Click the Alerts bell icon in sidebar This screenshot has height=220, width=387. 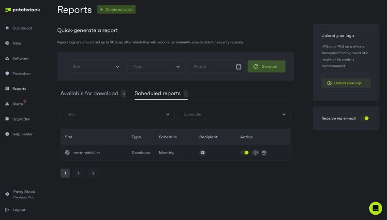[x=7, y=104]
